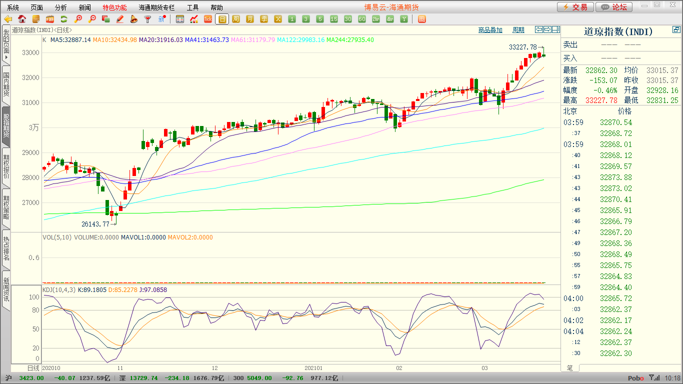The width and height of the screenshot is (683, 384).
Task: Select the yearly Y period button
Action: pos(404,19)
